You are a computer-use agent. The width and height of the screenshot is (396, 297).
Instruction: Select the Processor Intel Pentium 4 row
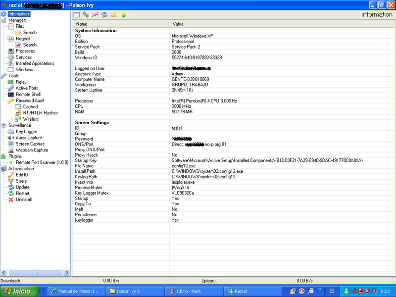click(230, 101)
